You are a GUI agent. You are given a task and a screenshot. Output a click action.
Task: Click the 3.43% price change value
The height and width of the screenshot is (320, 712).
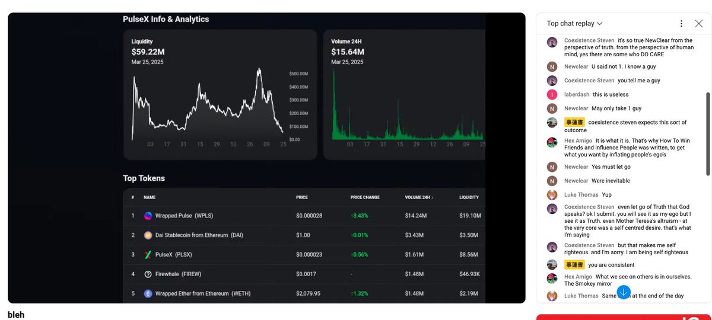[359, 216]
